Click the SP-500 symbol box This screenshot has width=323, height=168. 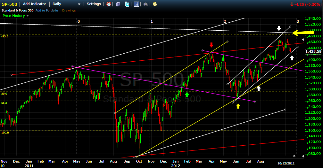click(10, 4)
